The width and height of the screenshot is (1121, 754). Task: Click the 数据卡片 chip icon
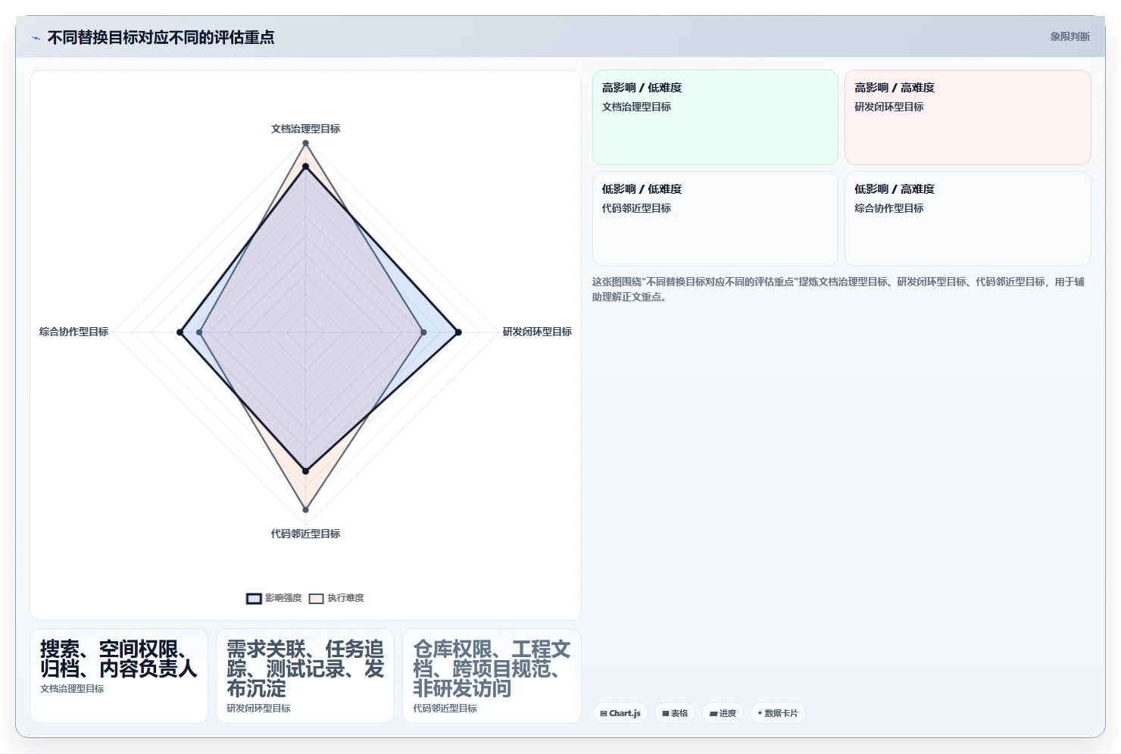(x=760, y=713)
